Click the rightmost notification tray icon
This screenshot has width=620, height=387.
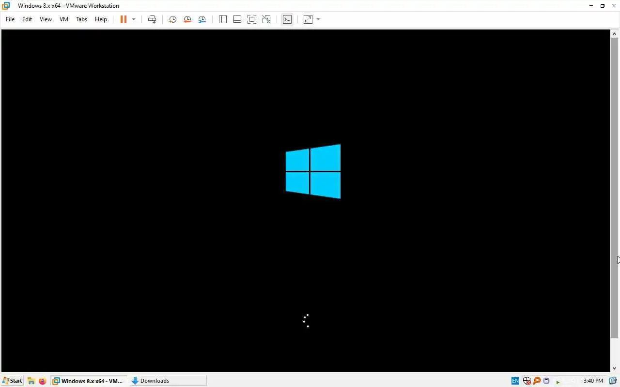click(613, 381)
